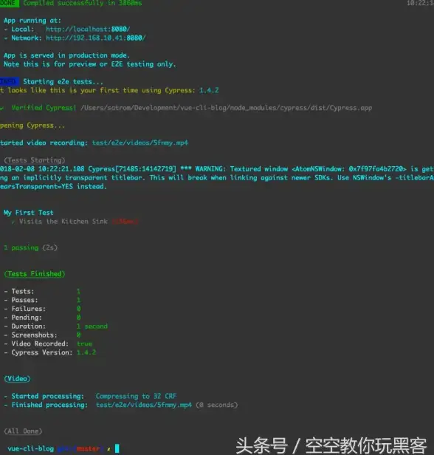Open the Network http://192.168.10.41:8080/ URL
Screen dimensions: 434x455
point(96,38)
